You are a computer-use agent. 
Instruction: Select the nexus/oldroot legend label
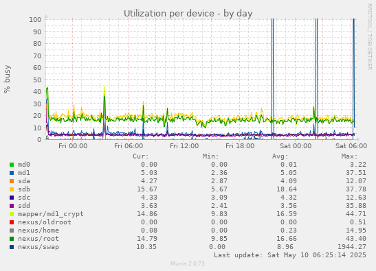tap(45, 222)
